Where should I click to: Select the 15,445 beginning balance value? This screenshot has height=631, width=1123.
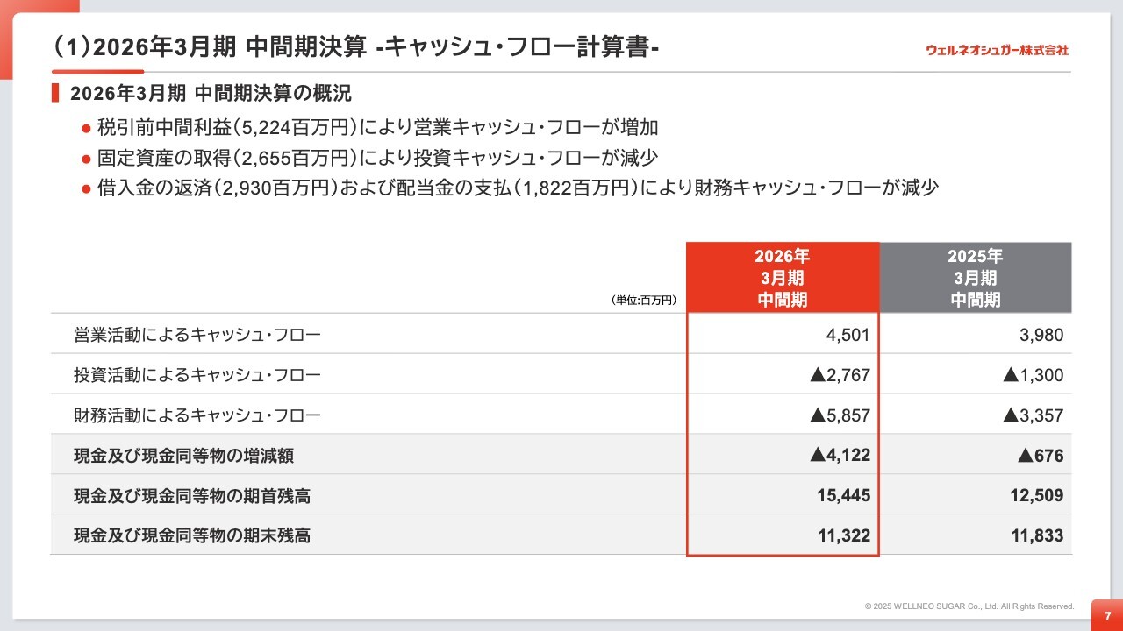pyautogui.click(x=843, y=496)
